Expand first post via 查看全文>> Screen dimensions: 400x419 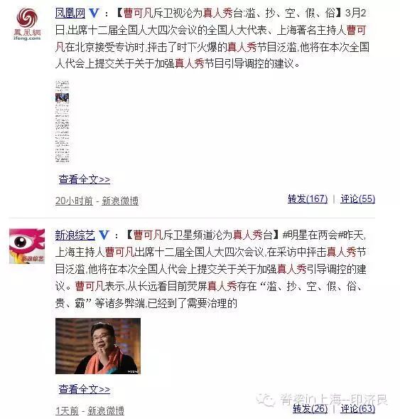(x=85, y=179)
